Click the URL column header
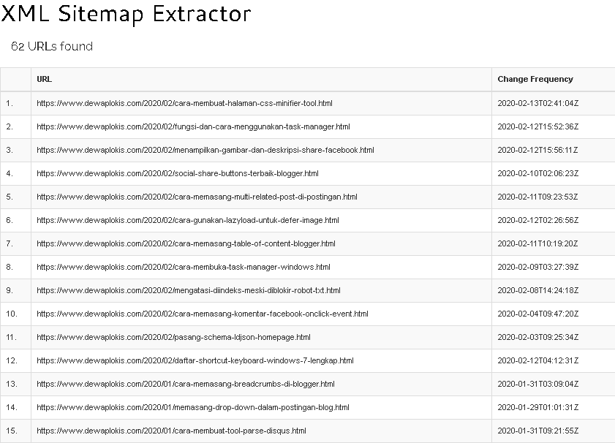615x443 pixels. (x=45, y=79)
